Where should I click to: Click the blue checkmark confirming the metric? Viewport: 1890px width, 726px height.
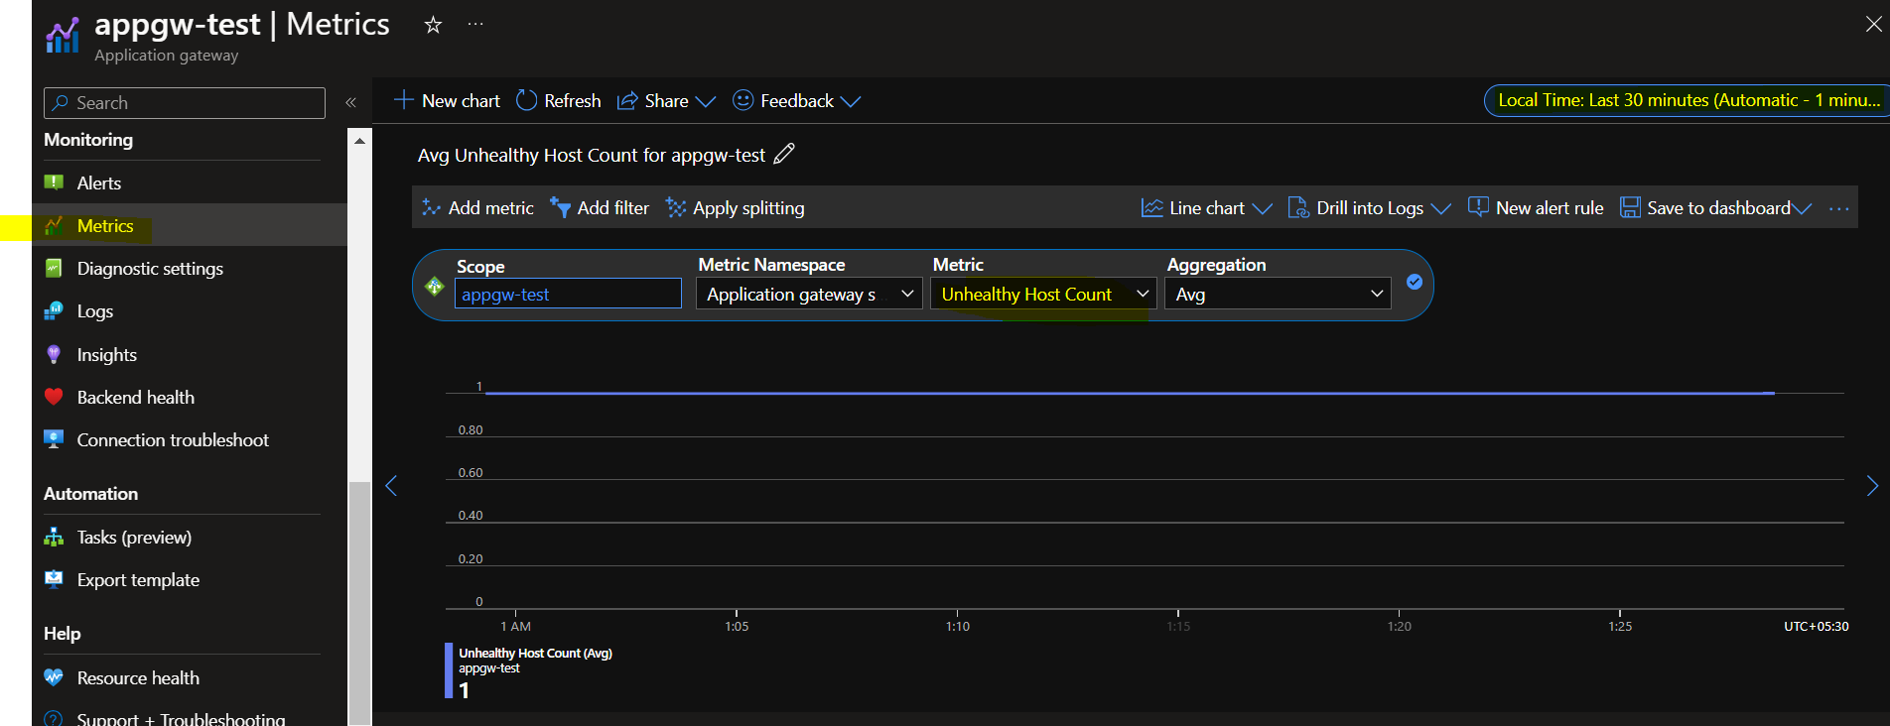coord(1415,283)
